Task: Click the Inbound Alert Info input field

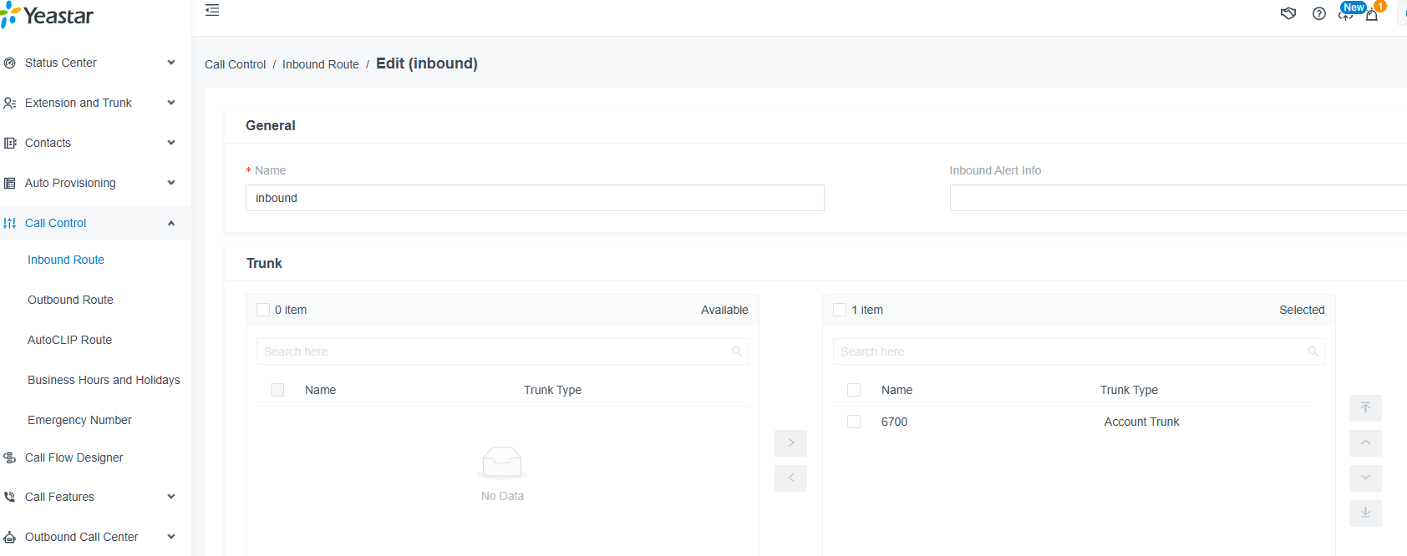Action: point(1178,198)
